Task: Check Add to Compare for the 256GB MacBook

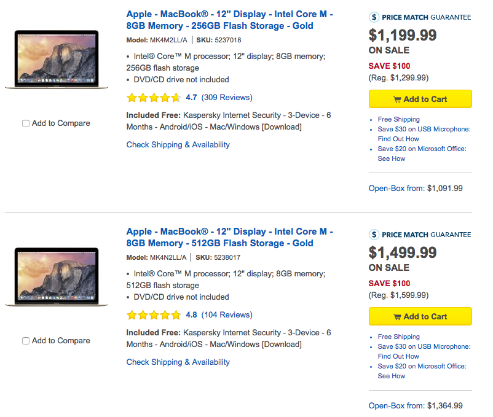Action: 26,123
